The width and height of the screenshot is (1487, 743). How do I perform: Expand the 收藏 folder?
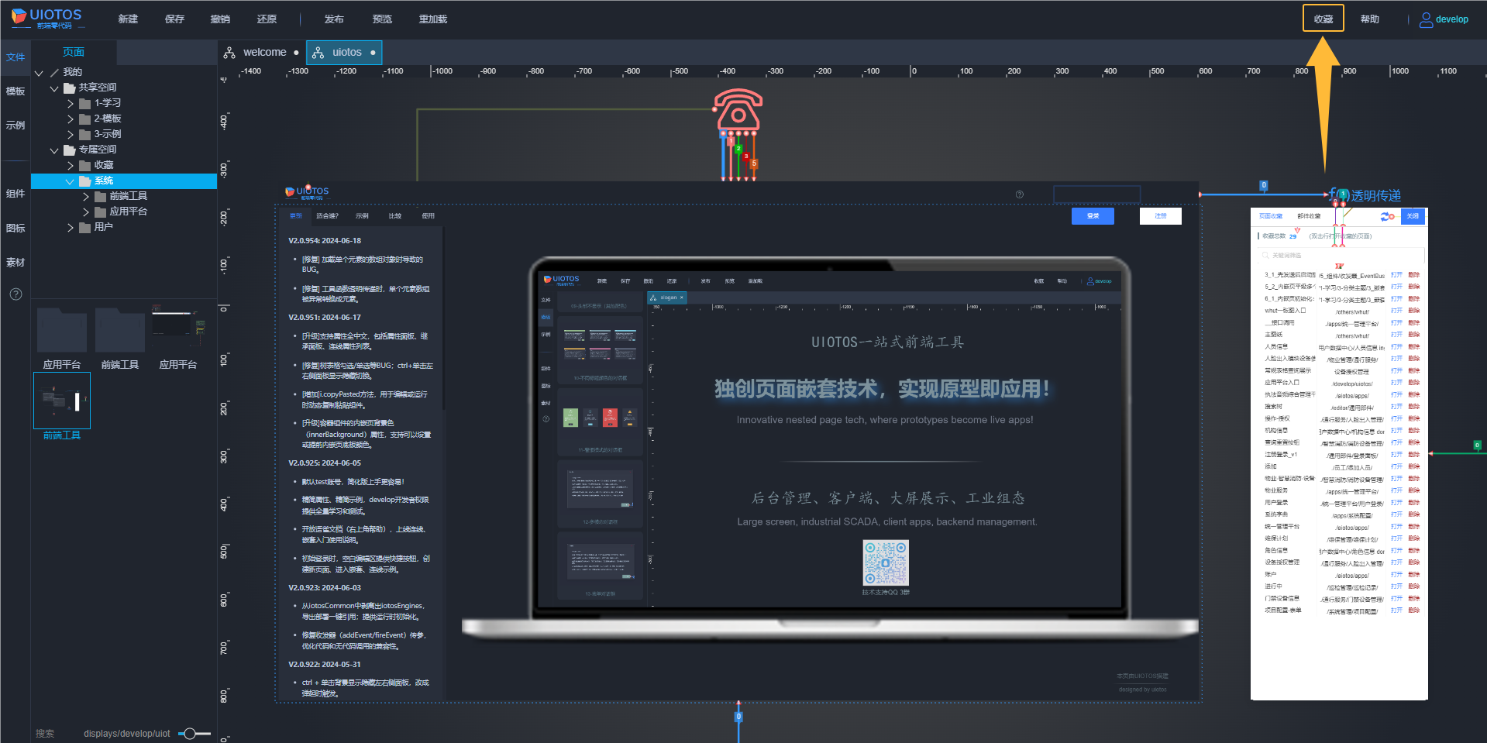[x=71, y=165]
